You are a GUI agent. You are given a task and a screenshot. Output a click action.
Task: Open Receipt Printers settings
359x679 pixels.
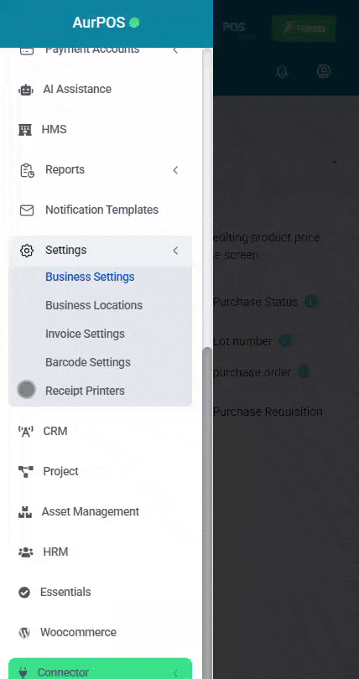(85, 391)
